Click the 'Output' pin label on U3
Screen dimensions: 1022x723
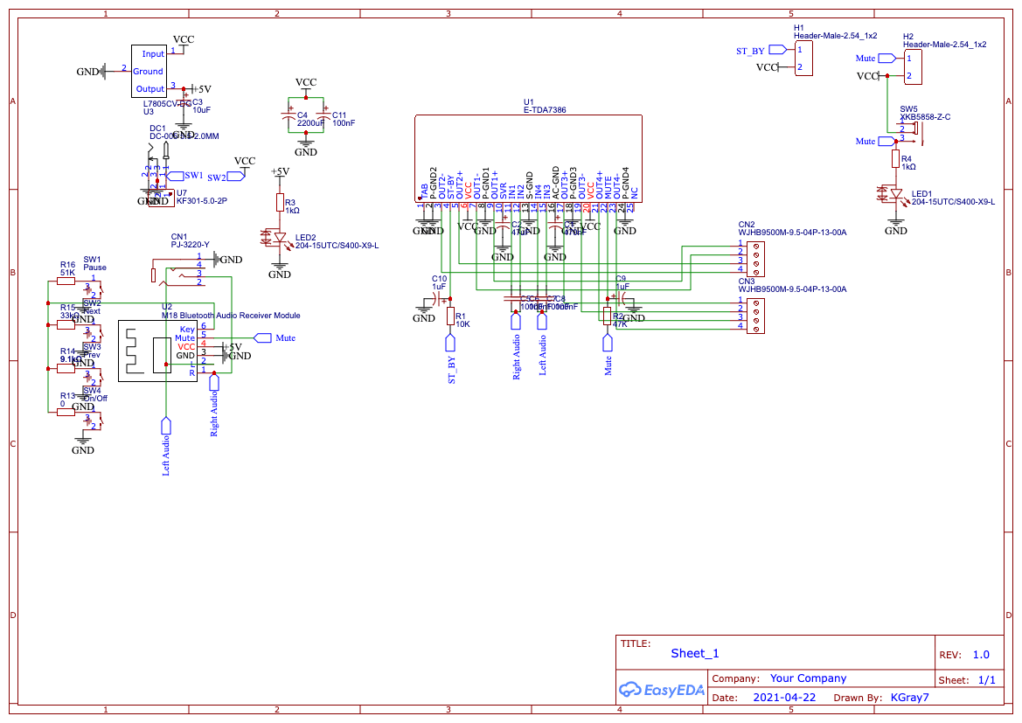[x=149, y=88]
